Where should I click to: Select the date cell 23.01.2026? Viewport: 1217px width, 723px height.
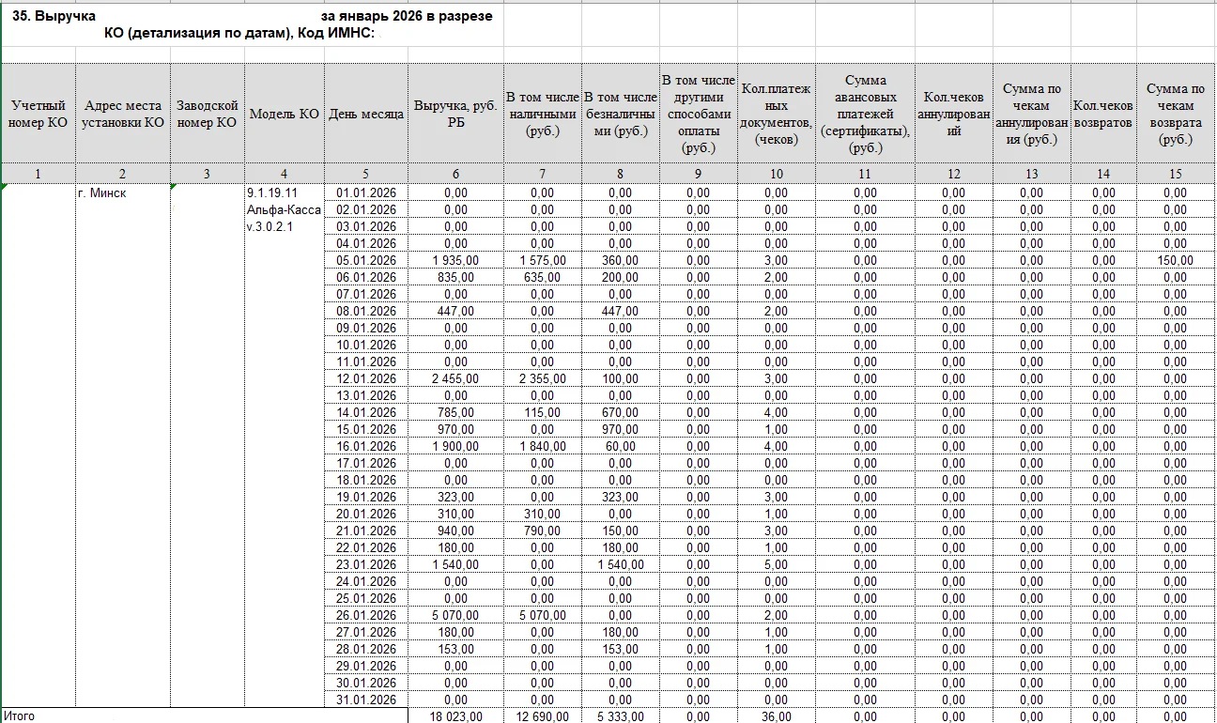coord(366,564)
